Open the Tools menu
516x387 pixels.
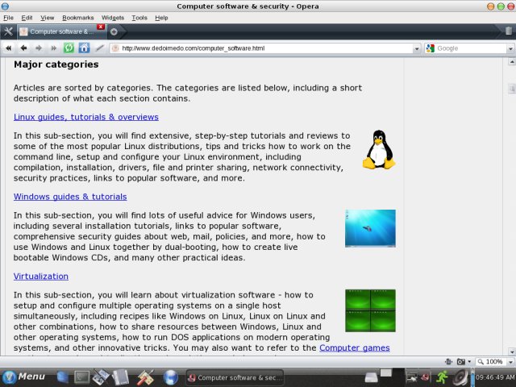coord(139,18)
